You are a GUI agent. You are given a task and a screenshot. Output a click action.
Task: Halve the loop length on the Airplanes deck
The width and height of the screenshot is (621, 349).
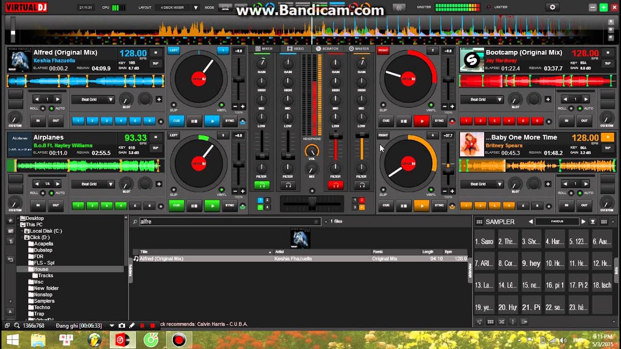pyautogui.click(x=37, y=184)
